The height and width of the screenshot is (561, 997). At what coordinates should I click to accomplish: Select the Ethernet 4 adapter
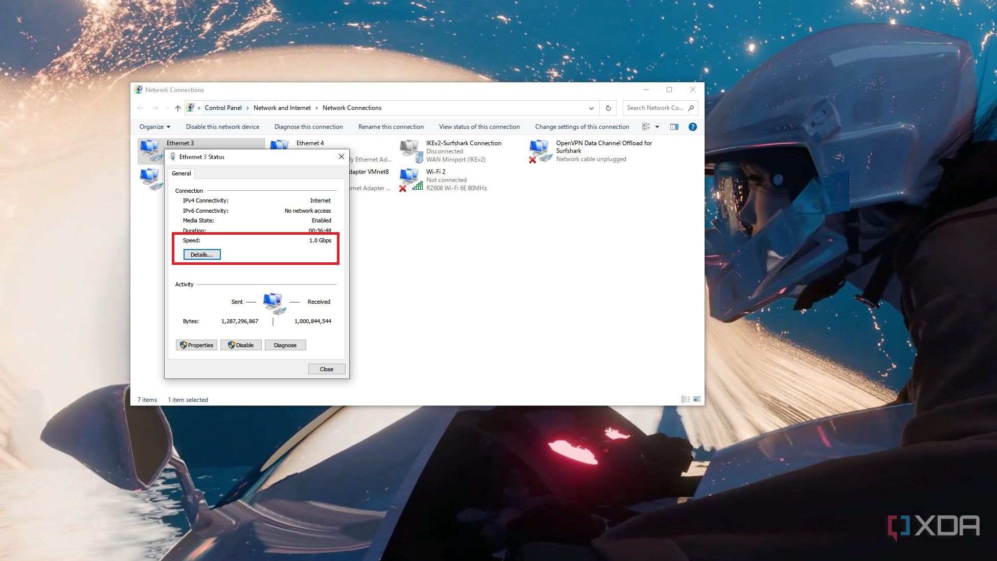(x=310, y=143)
